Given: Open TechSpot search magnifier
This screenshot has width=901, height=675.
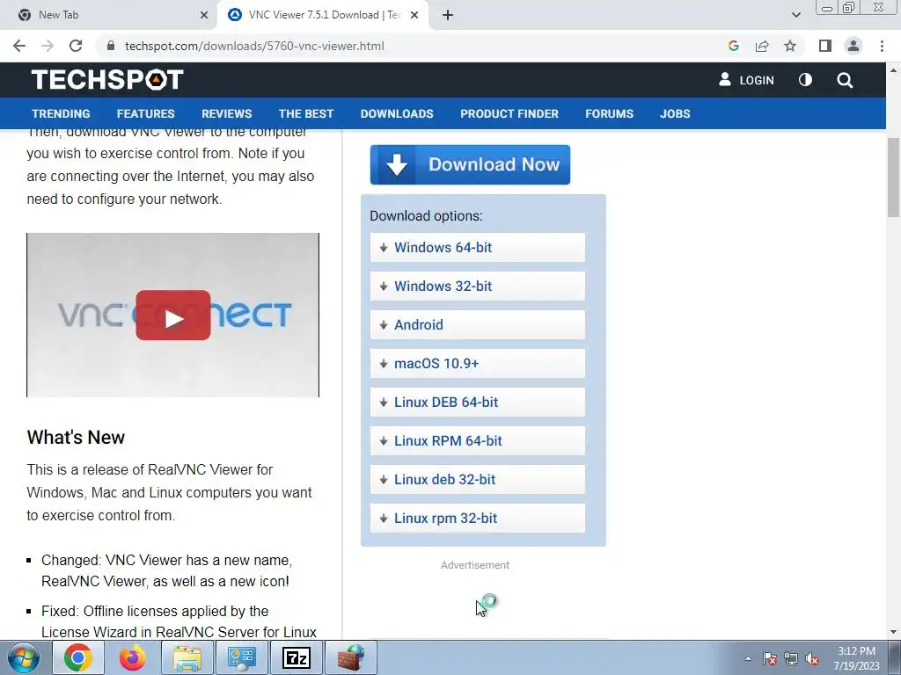Looking at the screenshot, I should tap(845, 80).
